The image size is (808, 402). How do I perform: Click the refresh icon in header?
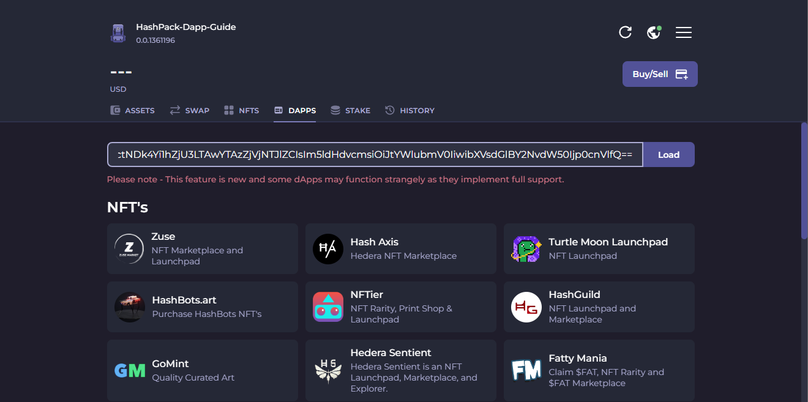(x=625, y=32)
